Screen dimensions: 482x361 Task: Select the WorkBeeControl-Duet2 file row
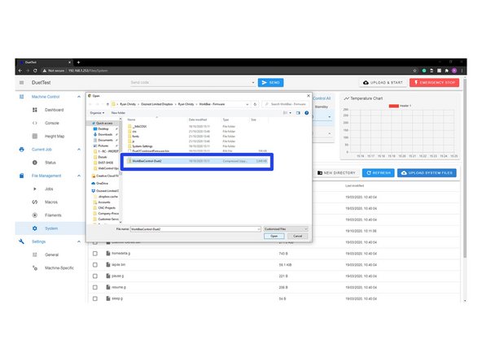click(197, 161)
